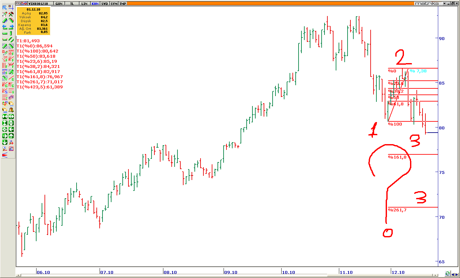
Task: Toggle the KHN button in top bar
Action: click(95, 4)
